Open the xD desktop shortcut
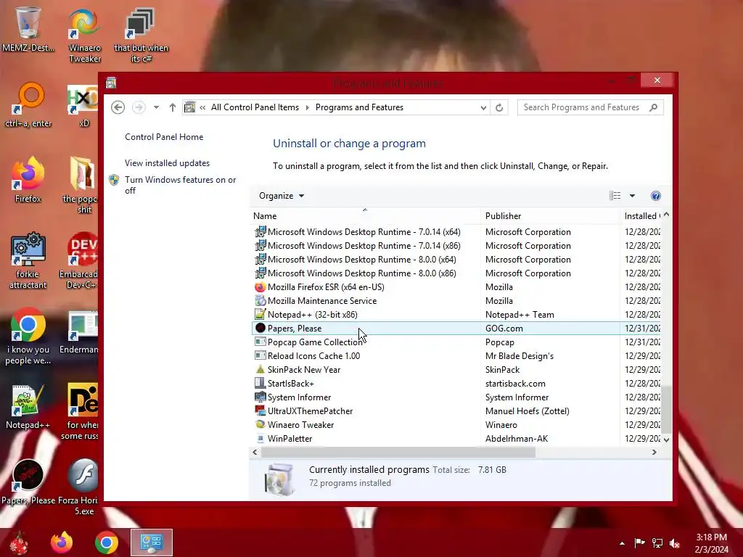 pos(83,105)
